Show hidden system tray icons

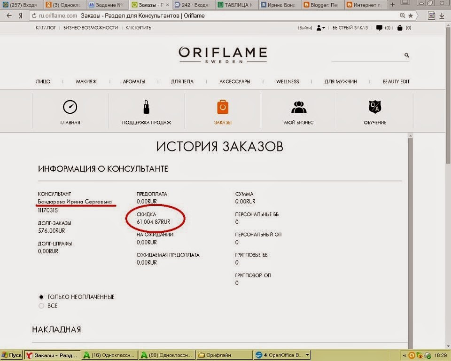404,355
